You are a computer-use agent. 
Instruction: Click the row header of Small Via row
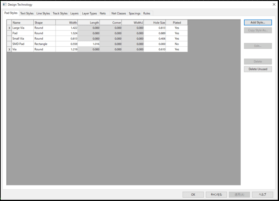(9, 39)
